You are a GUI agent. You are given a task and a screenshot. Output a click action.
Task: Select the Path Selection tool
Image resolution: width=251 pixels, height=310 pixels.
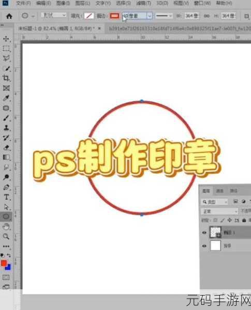tap(6, 207)
